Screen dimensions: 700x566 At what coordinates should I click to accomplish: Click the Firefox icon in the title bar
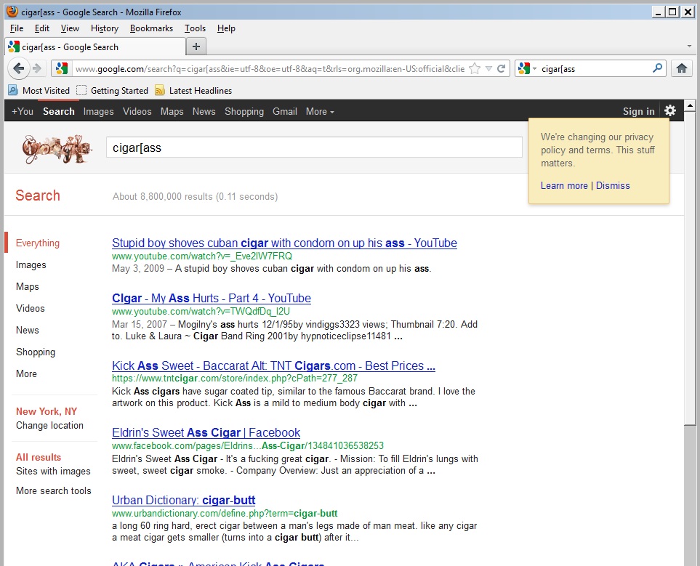pos(12,11)
